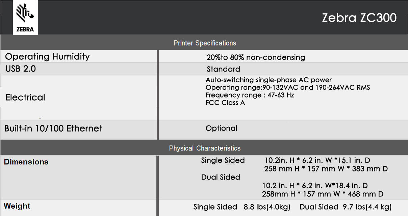Image resolution: width=408 pixels, height=216 pixels.
Task: Click the Operating Humidity label
Action: point(47,57)
